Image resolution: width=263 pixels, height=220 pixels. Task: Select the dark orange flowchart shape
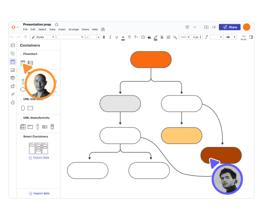(x=221, y=155)
